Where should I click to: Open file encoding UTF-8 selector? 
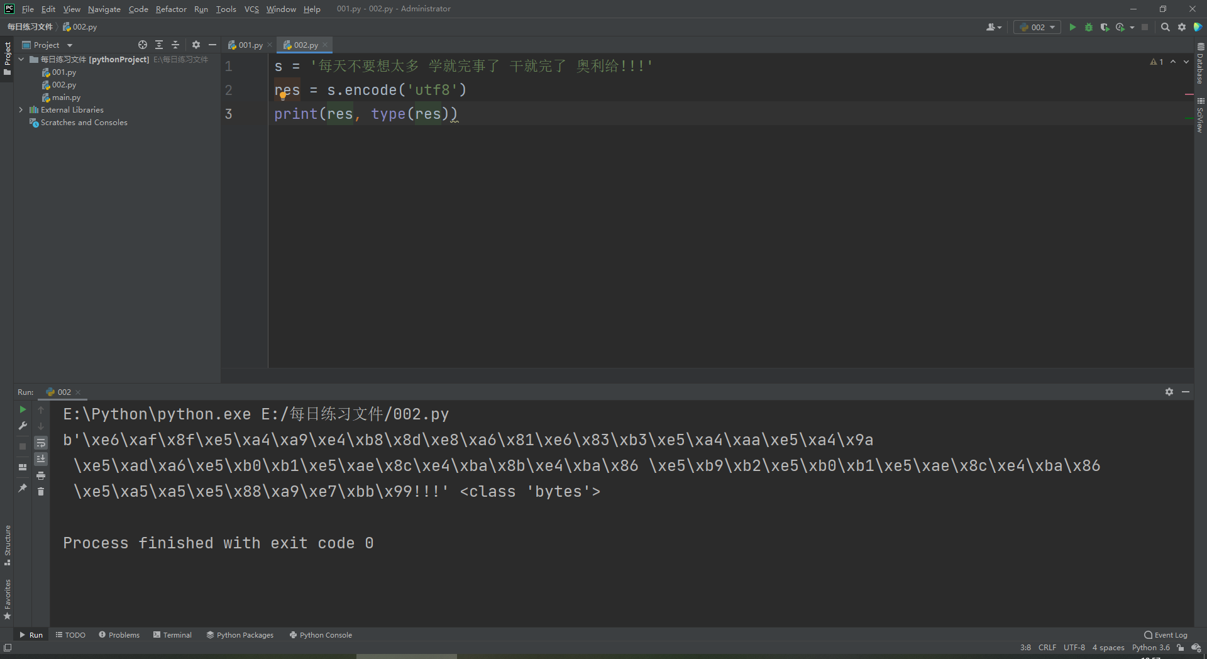coord(1074,648)
